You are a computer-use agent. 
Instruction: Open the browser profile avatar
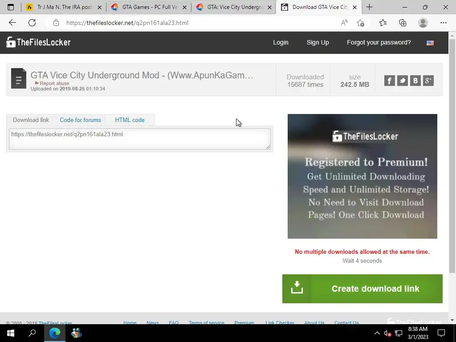tap(423, 23)
